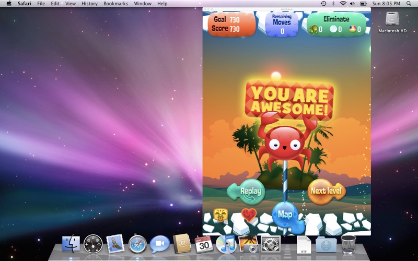Open the RTF document in Dock
The width and height of the screenshot is (418, 261).
(304, 244)
